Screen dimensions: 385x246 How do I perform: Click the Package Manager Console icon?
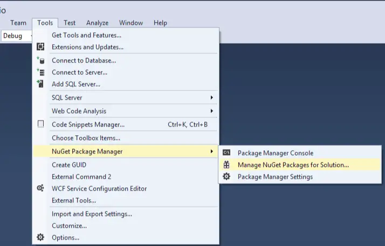click(226, 153)
